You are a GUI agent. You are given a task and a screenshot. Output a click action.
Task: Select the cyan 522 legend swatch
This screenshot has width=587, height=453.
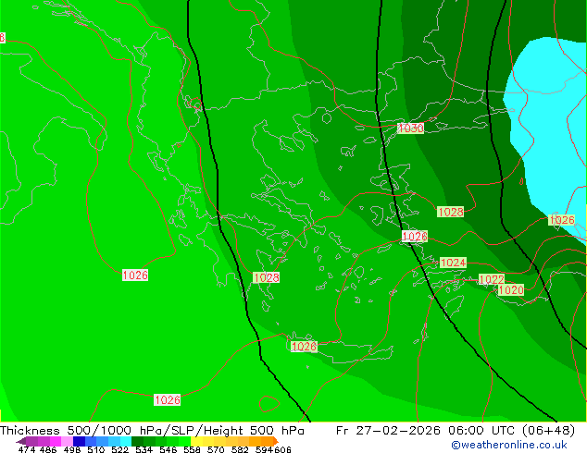coord(126,441)
